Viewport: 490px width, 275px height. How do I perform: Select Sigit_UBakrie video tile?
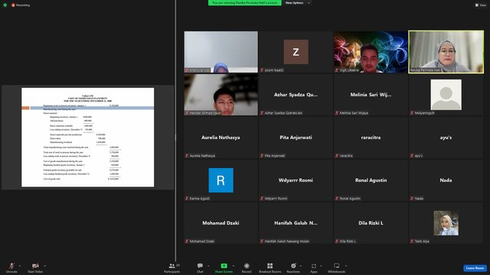[x=371, y=52]
